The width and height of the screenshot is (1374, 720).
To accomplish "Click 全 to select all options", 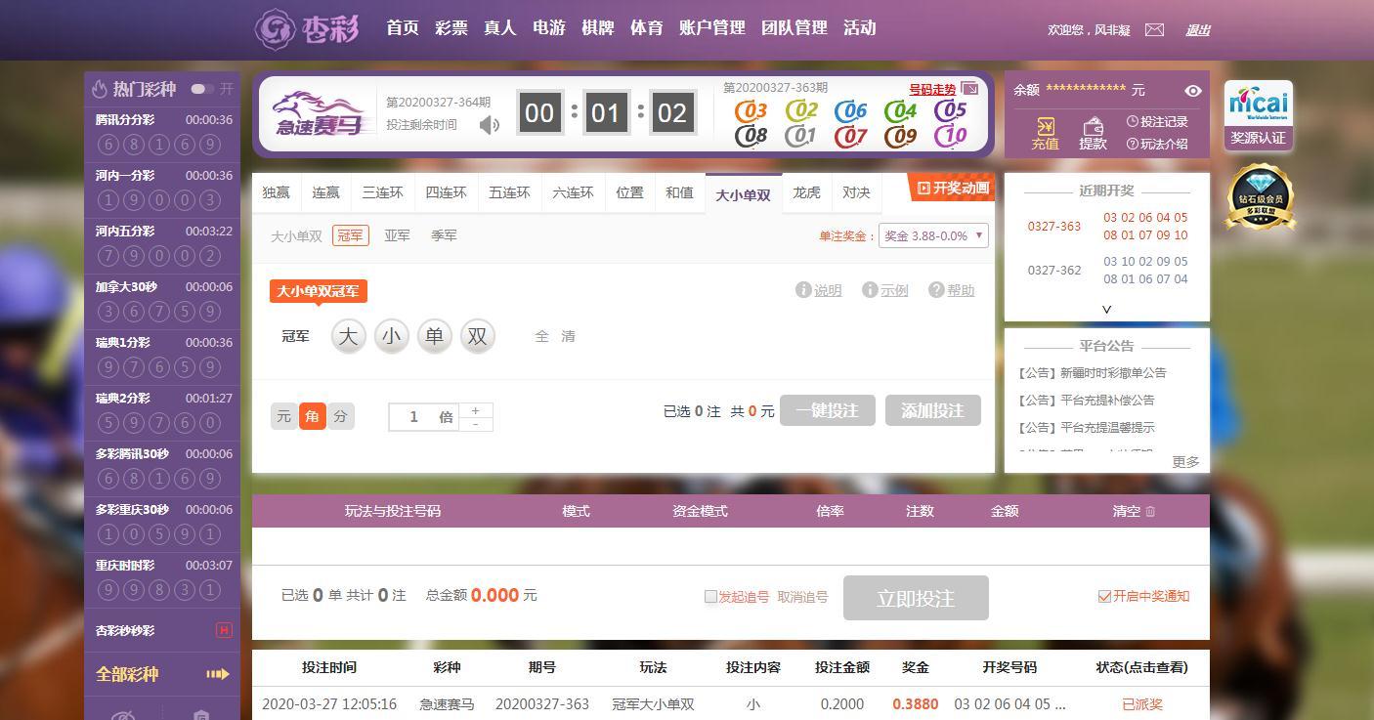I will click(541, 336).
